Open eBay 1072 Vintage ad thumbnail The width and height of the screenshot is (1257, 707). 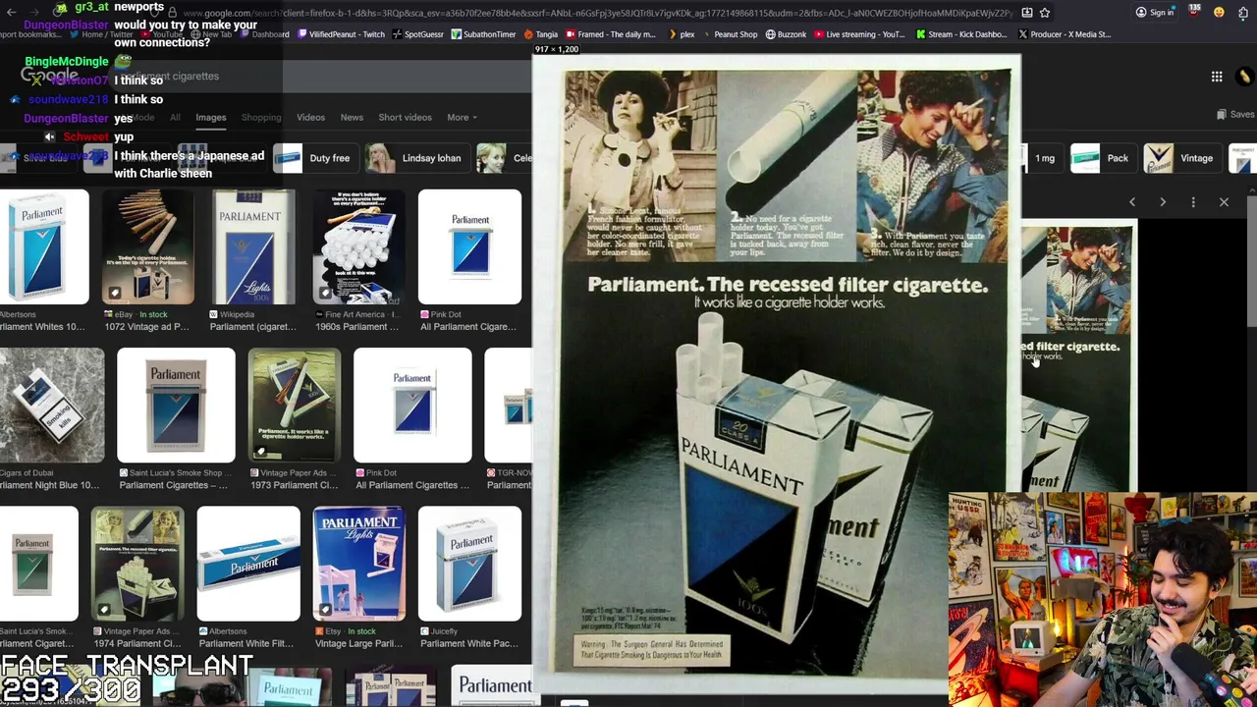[x=148, y=247]
